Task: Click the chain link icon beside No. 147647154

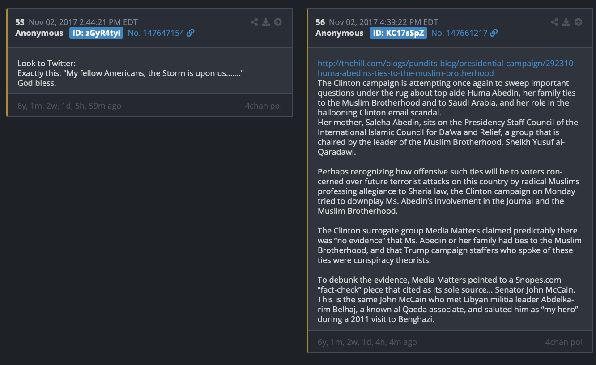Action: pos(191,33)
